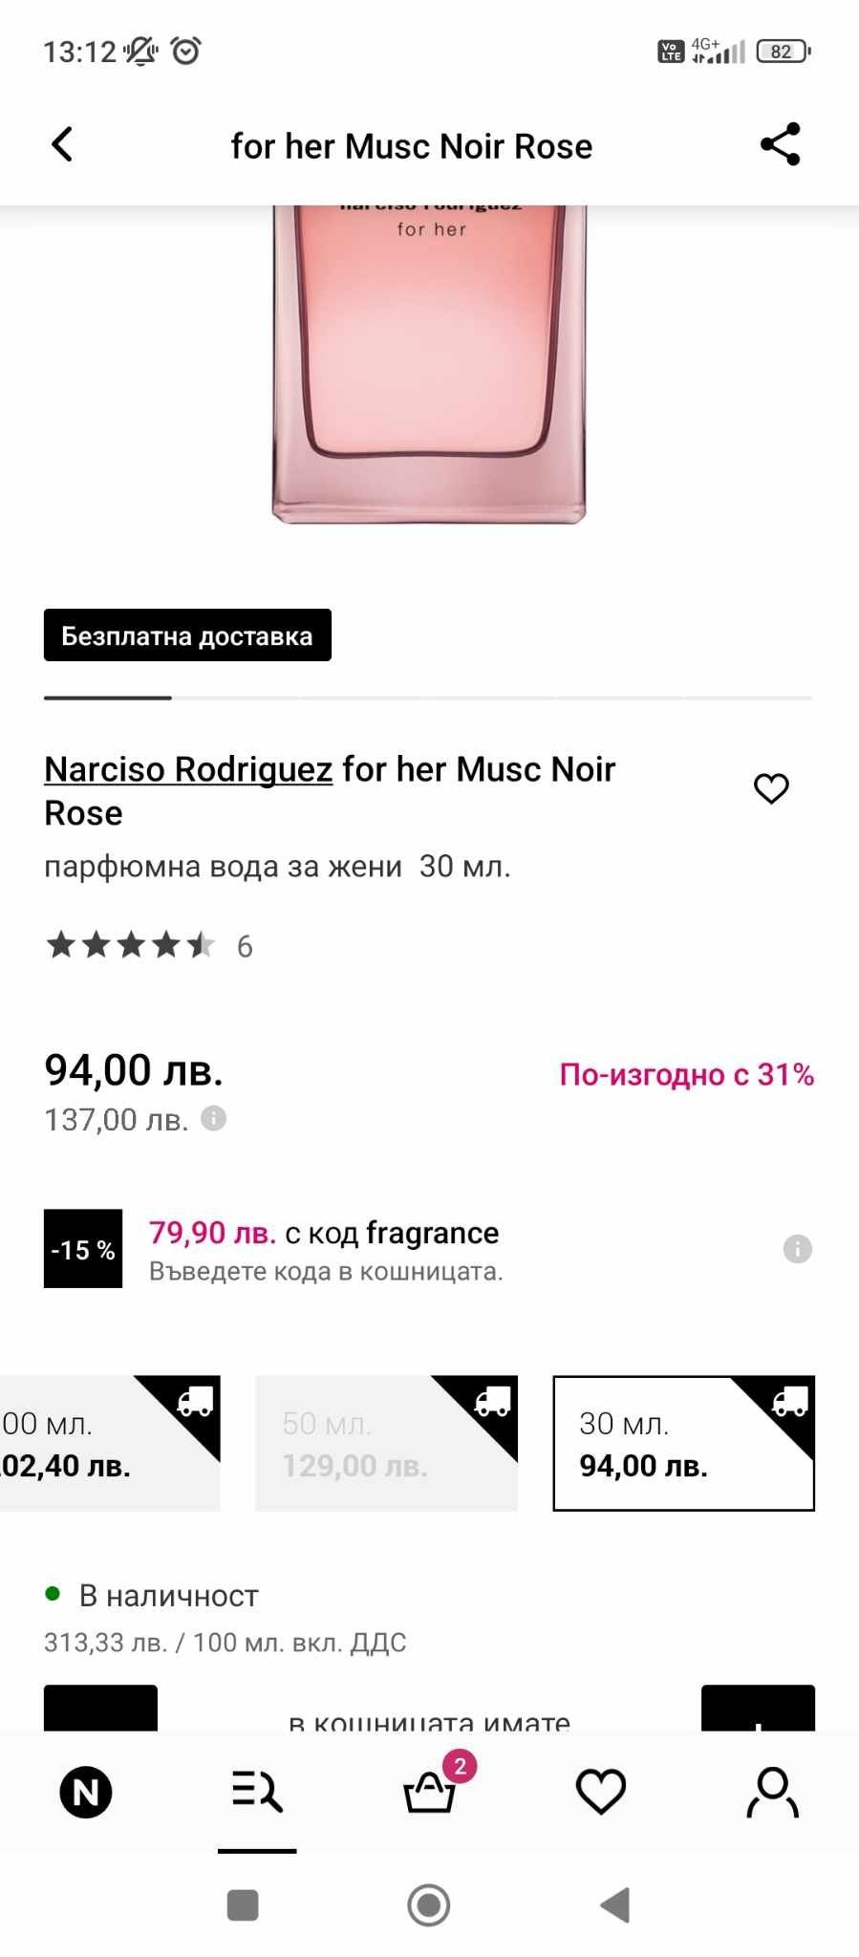Open the category search tab

257,1792
